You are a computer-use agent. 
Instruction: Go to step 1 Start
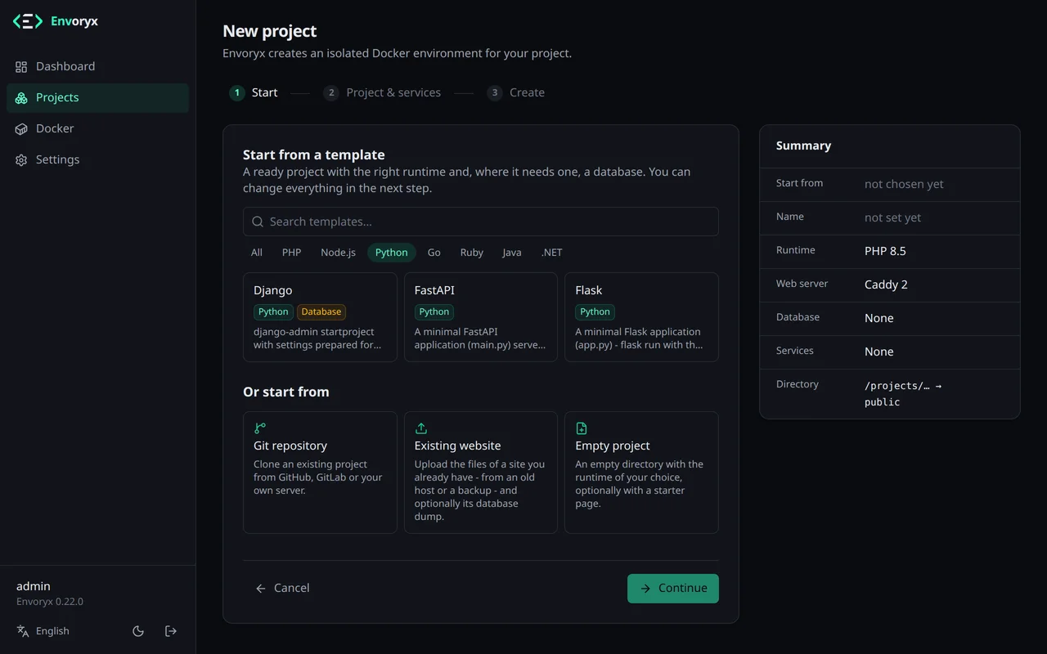[254, 93]
